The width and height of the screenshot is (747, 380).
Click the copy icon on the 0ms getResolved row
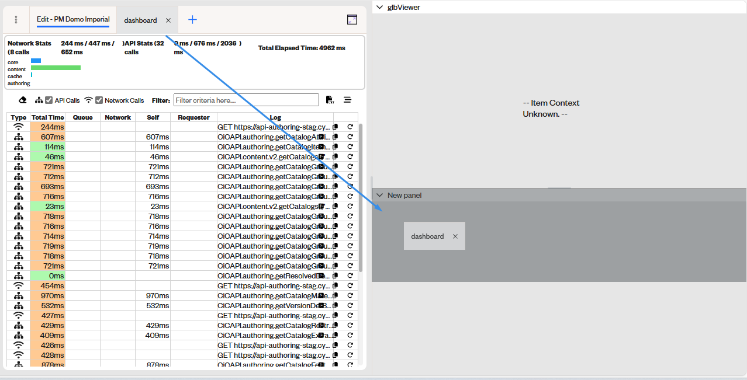tap(335, 276)
